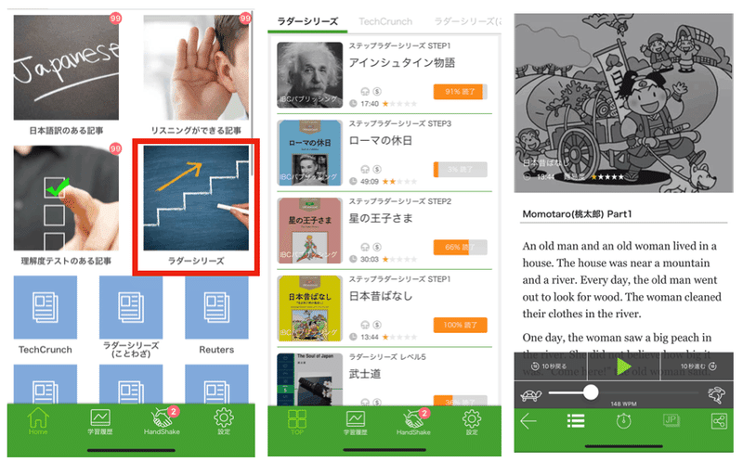Image resolution: width=743 pixels, height=462 pixels.
Task: Click the back arrow in reader
Action: [528, 420]
